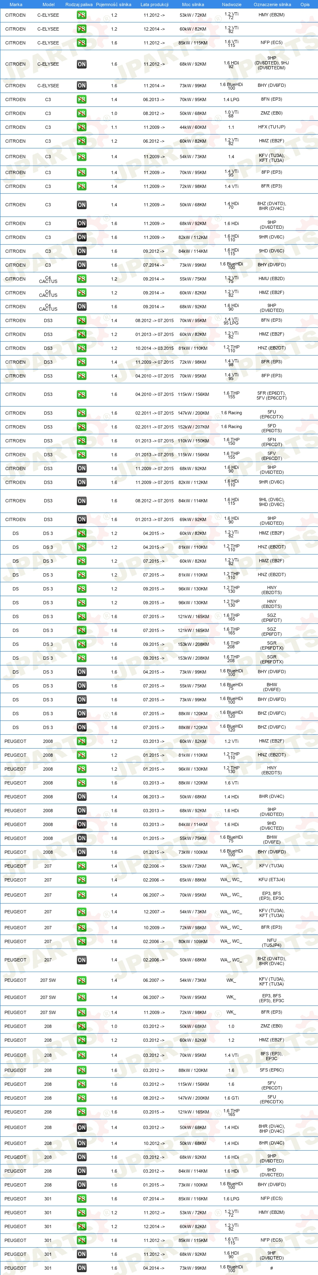This screenshot has width=318, height=1275.
Task: Select engine code NFU (TU5JP4)
Action: tap(272, 942)
